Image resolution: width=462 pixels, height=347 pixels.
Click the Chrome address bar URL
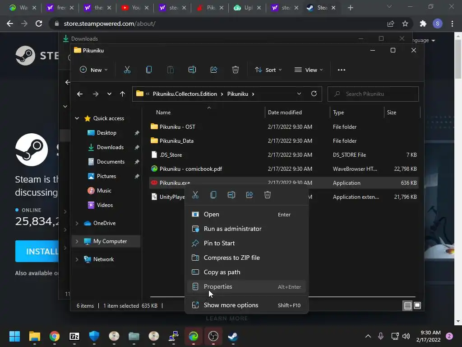click(110, 23)
